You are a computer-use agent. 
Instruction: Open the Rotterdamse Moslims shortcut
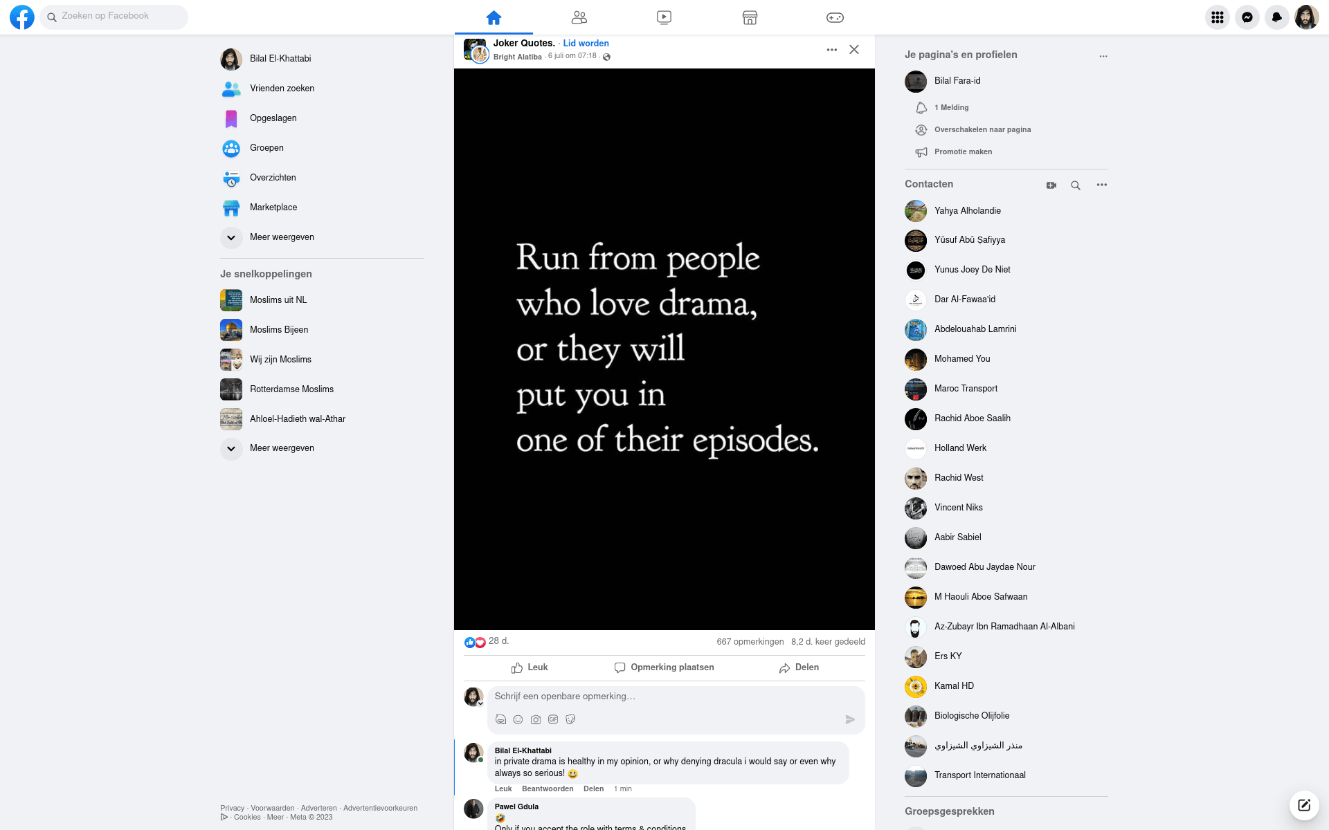coord(321,389)
